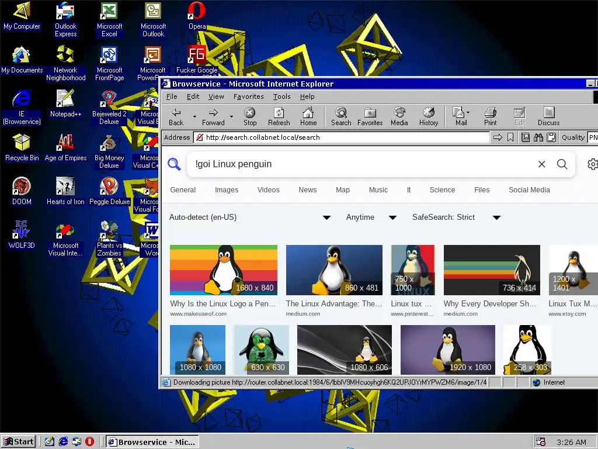Open the Favorites toolbar button
The image size is (598, 449).
click(x=370, y=117)
